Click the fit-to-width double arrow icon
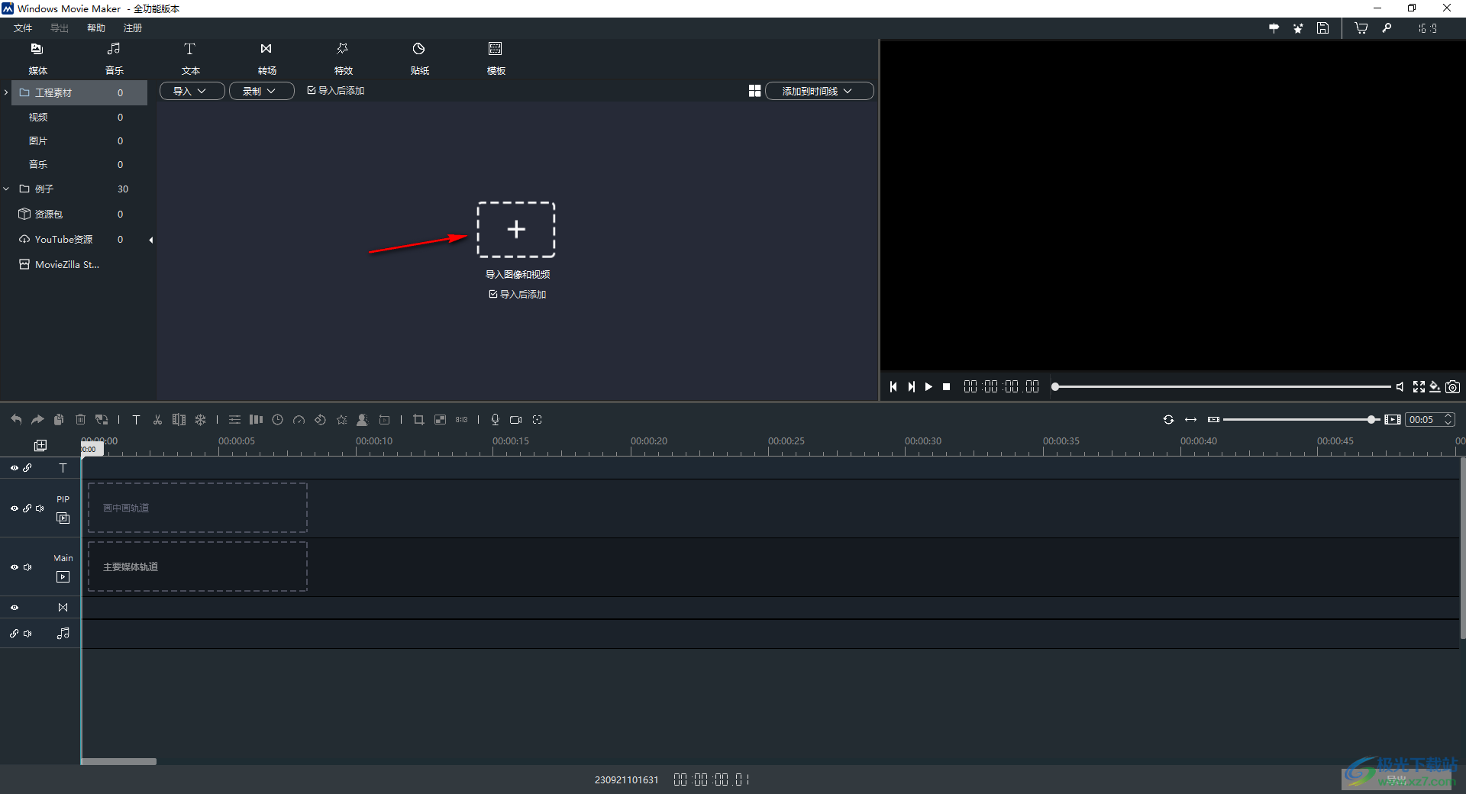The width and height of the screenshot is (1466, 794). pyautogui.click(x=1190, y=420)
